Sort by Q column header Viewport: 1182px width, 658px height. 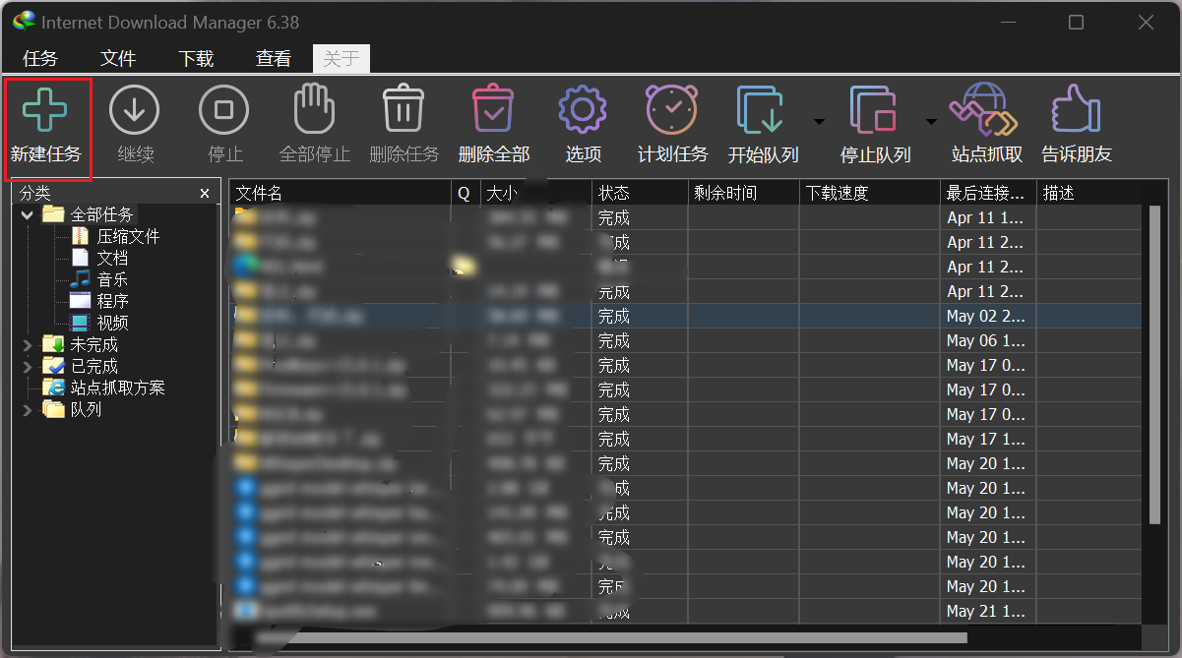tap(466, 193)
